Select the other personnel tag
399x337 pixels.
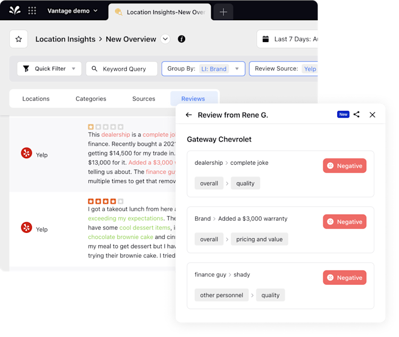(x=221, y=295)
